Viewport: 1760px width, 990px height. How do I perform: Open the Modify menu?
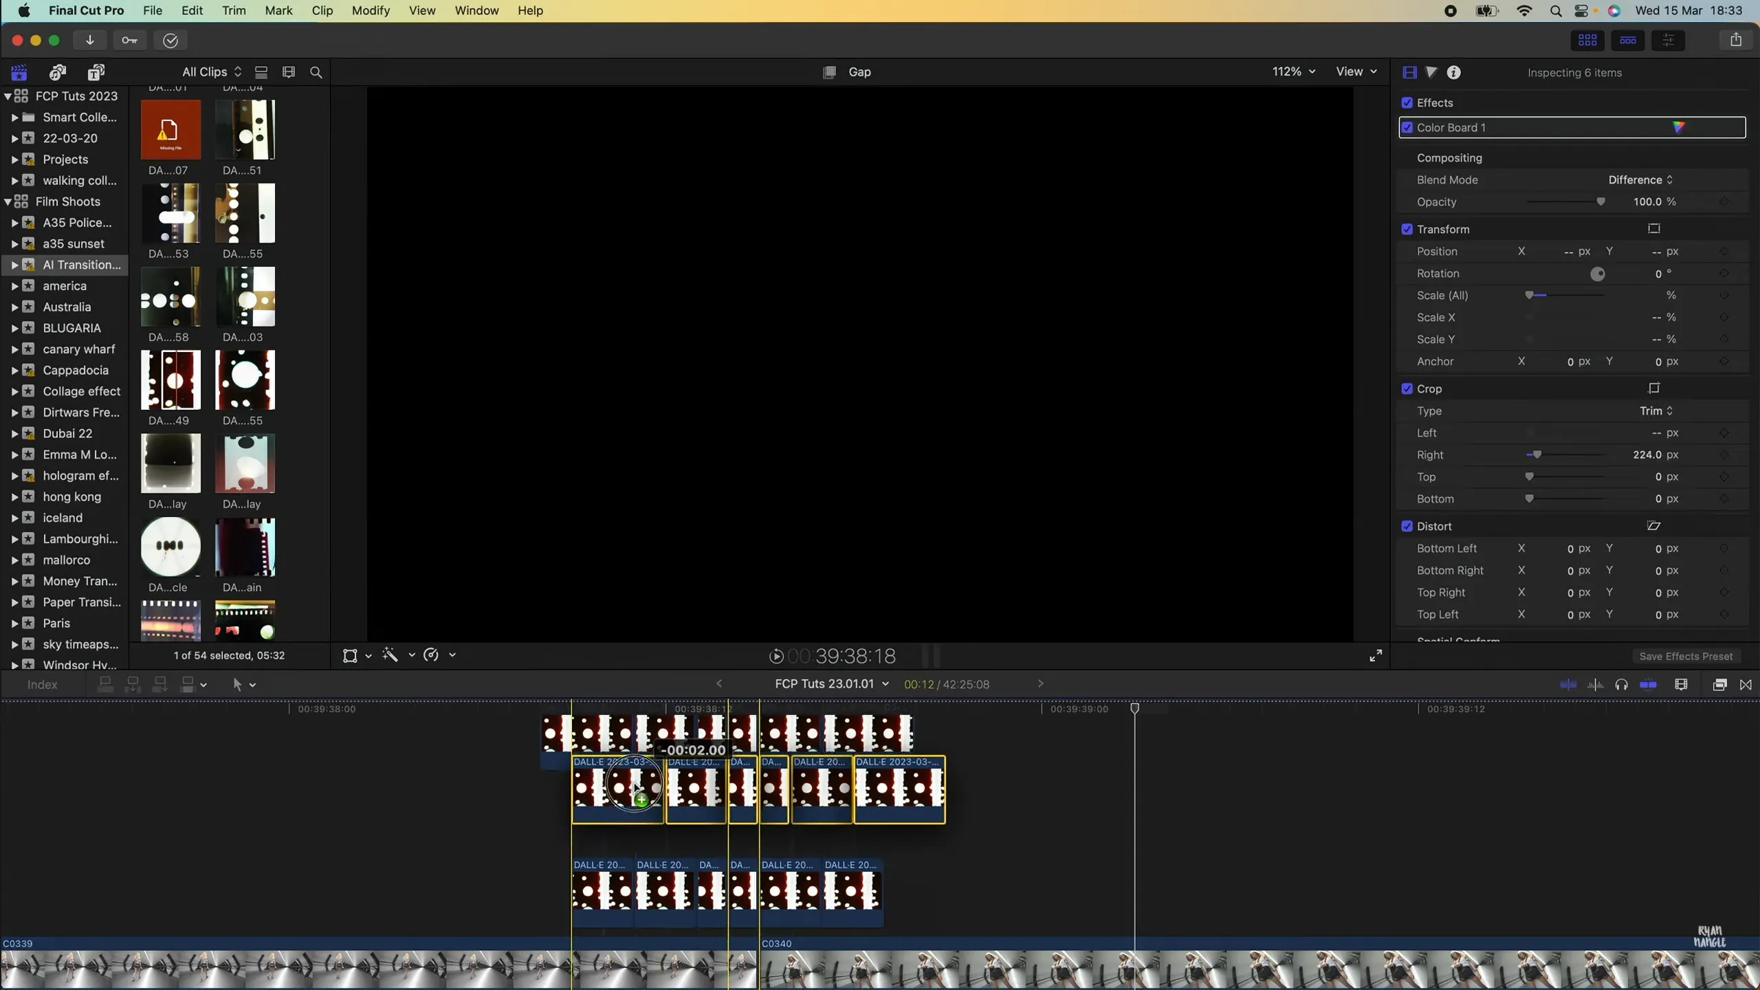371,10
